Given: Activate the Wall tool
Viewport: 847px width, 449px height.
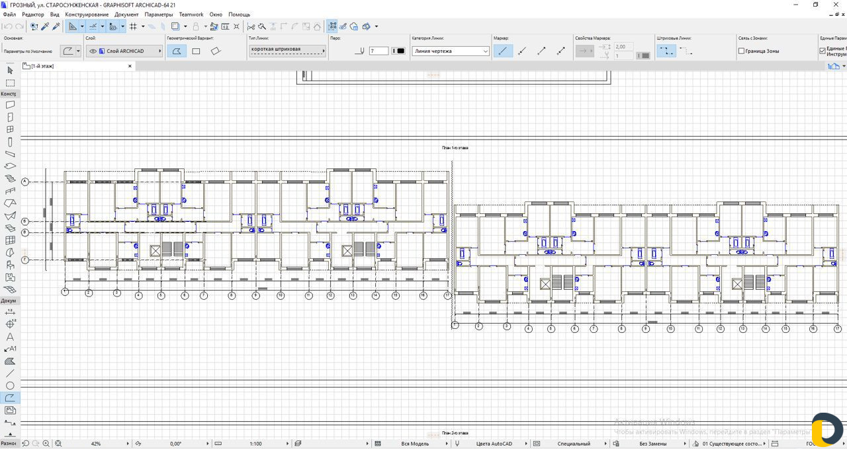Looking at the screenshot, I should click(x=10, y=104).
